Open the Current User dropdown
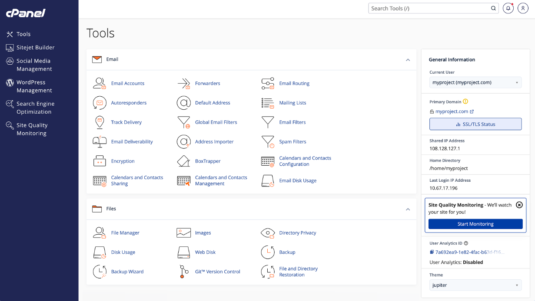The height and width of the screenshot is (301, 535). (x=475, y=82)
